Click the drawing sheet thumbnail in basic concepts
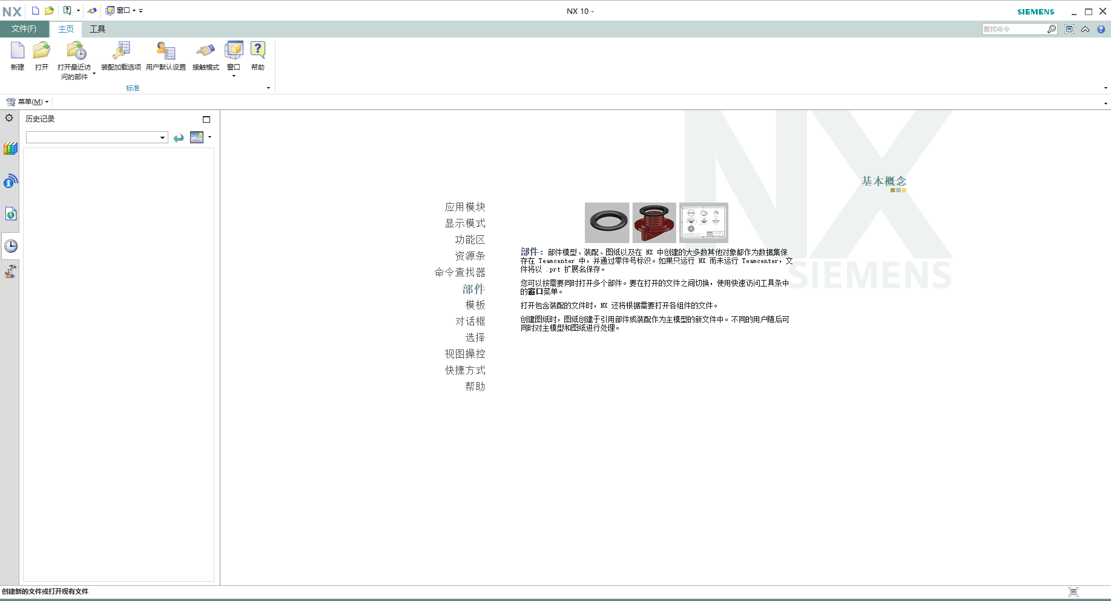This screenshot has height=601, width=1111. pyautogui.click(x=703, y=223)
